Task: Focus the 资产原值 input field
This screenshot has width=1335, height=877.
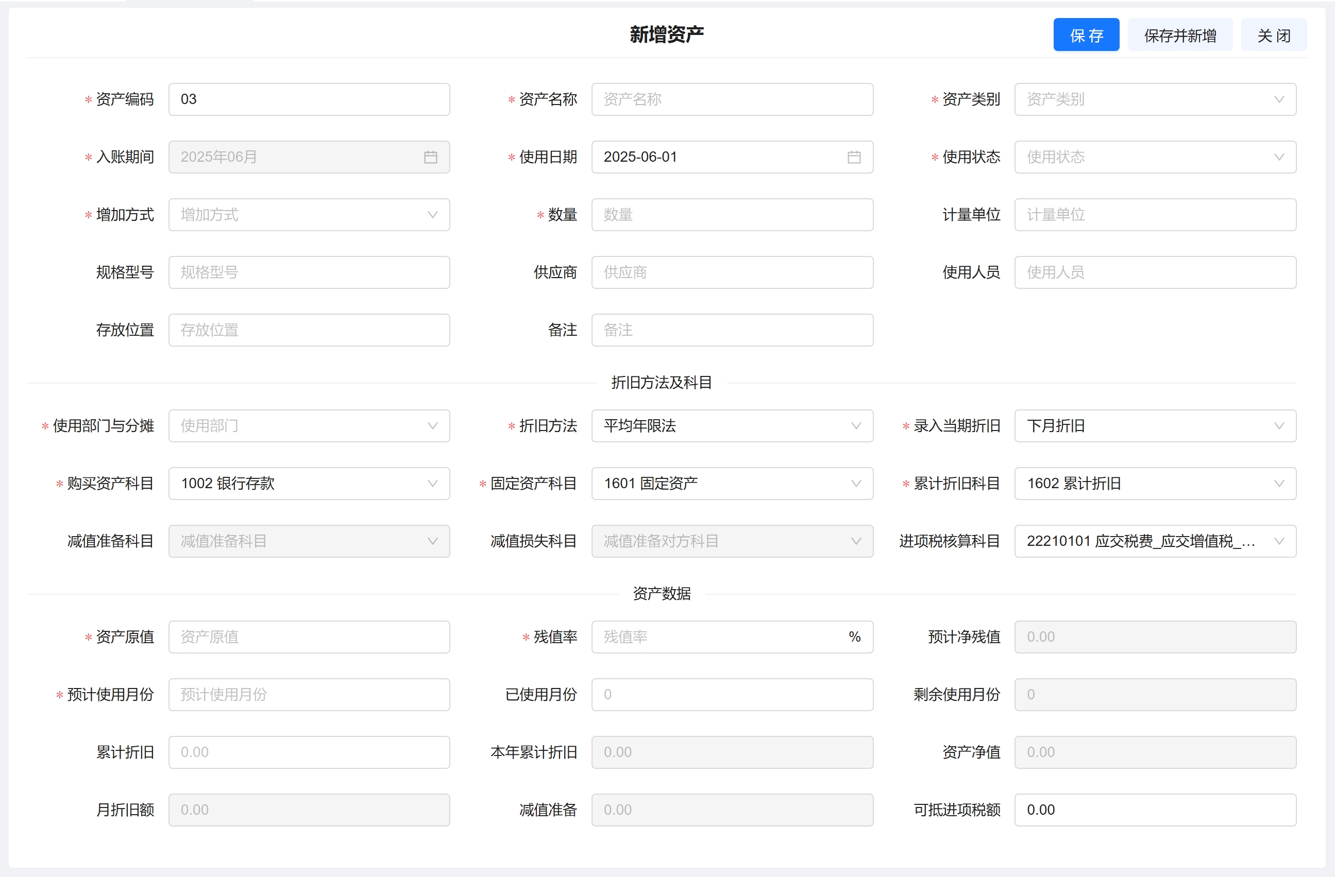Action: (309, 637)
